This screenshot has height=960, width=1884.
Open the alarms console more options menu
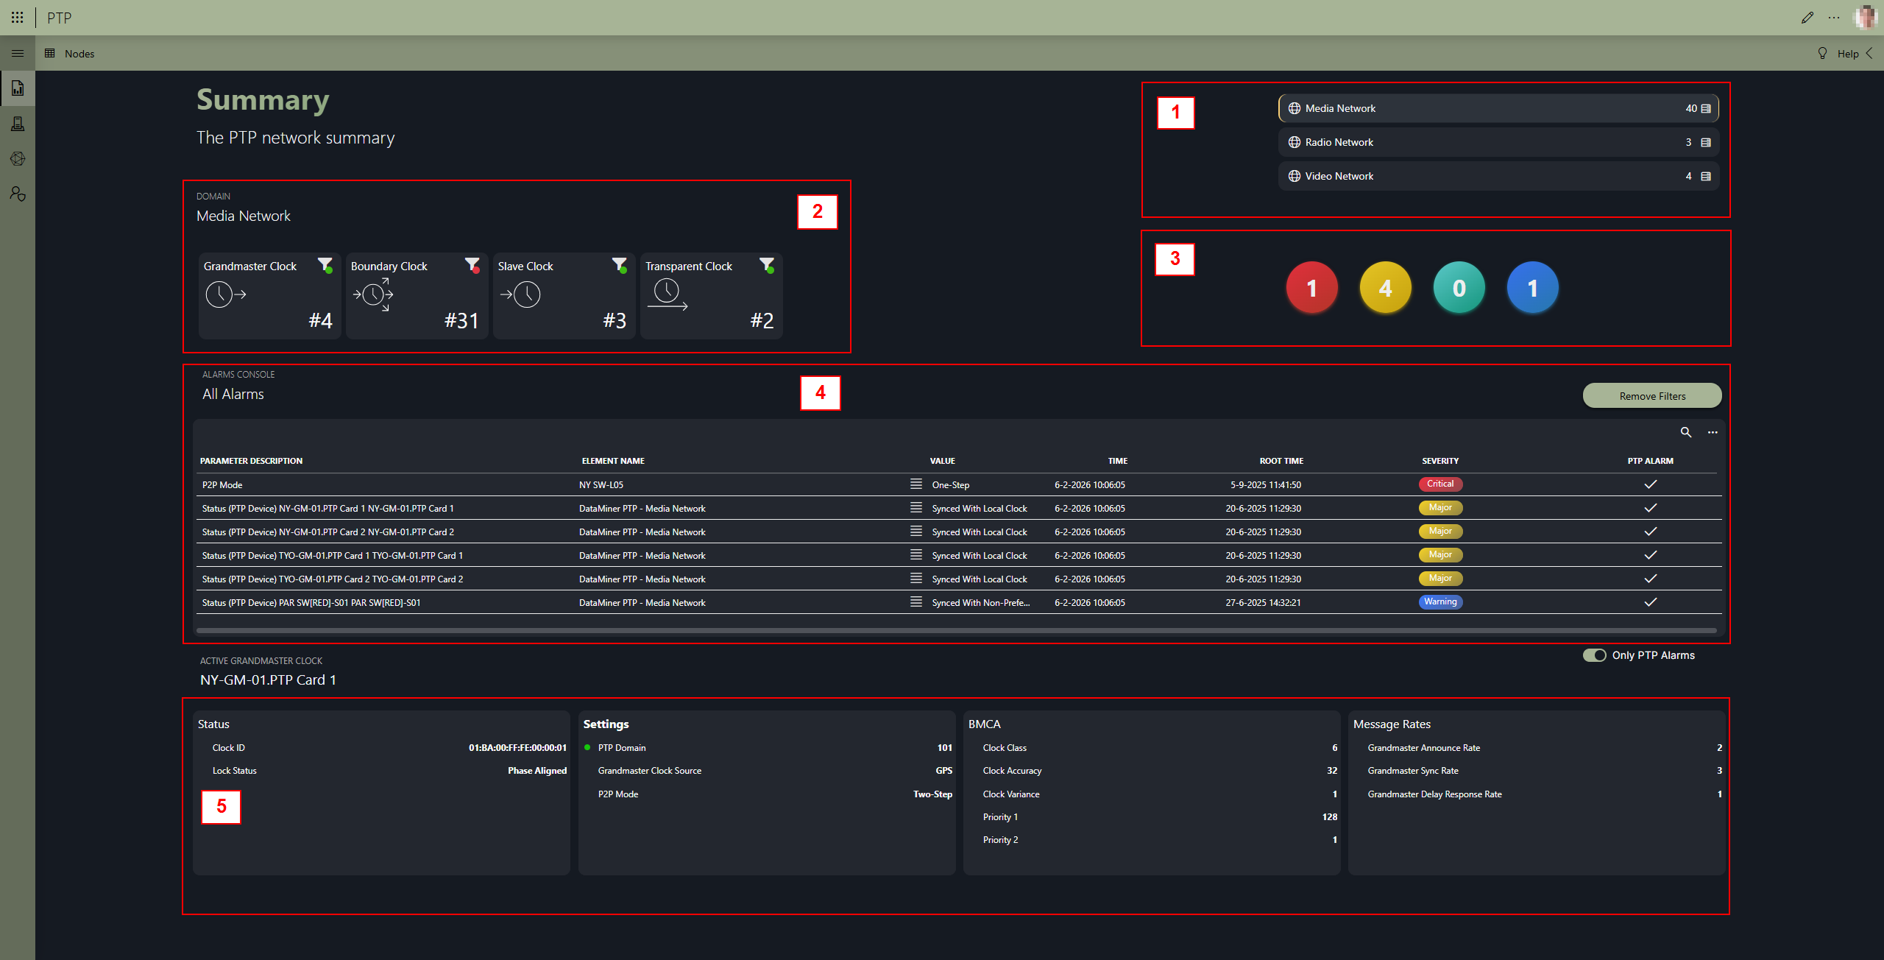pyautogui.click(x=1713, y=432)
